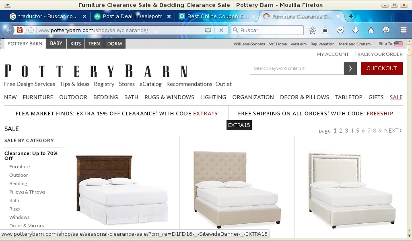Open the downloads arrow icon

coord(356,30)
